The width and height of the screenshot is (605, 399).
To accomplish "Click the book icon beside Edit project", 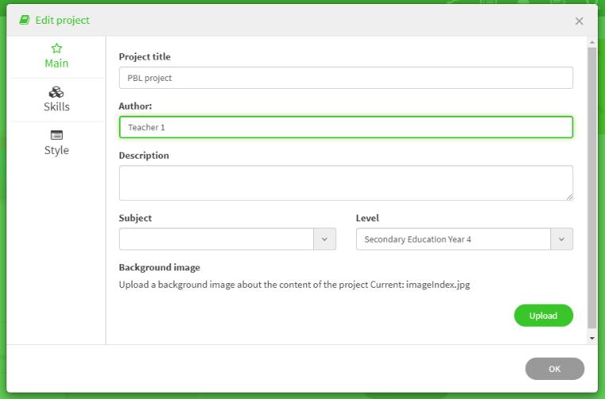I will point(25,20).
